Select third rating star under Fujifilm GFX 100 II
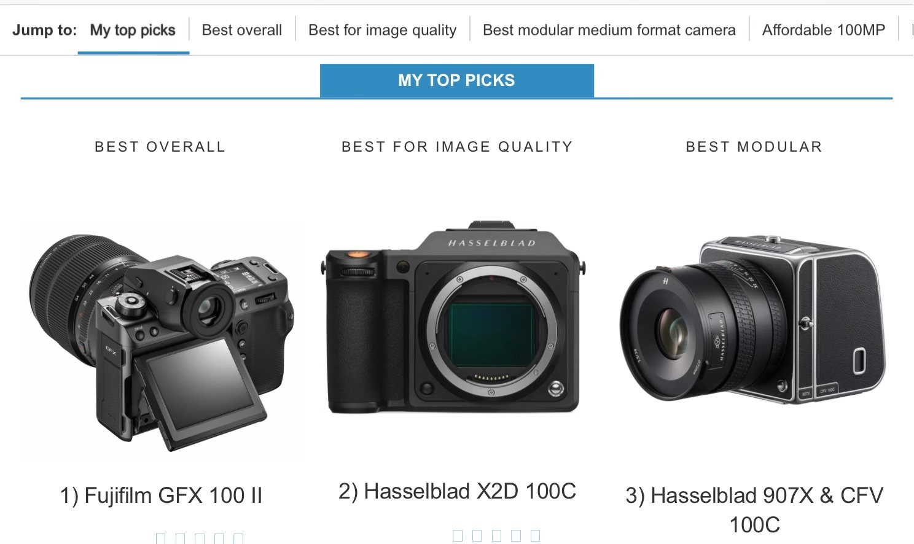The width and height of the screenshot is (914, 544). pos(200,538)
